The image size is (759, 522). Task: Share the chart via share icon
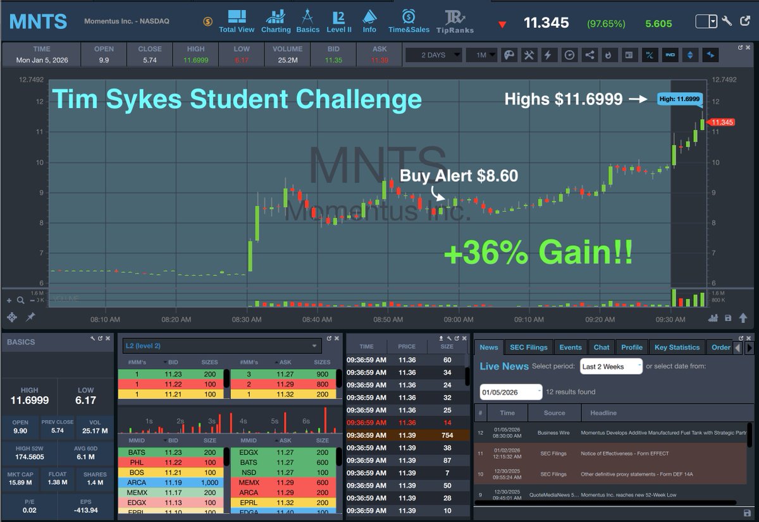point(589,55)
